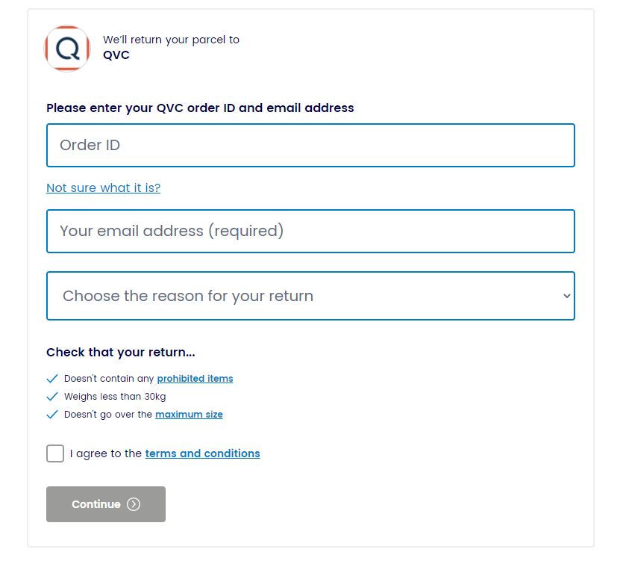Screen dimensions: 623x573
Task: Tick the terms and conditions checkbox
Action: (55, 453)
